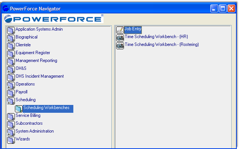
Task: Click the OHS Incident Management folder icon
Action: (x=11, y=77)
